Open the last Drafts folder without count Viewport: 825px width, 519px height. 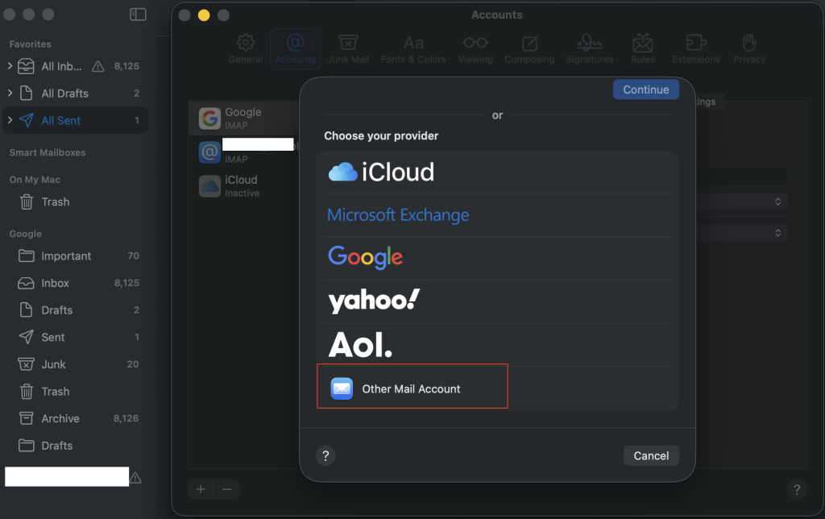75,446
